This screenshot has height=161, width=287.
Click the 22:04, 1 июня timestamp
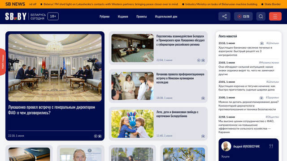[x=164, y=60]
